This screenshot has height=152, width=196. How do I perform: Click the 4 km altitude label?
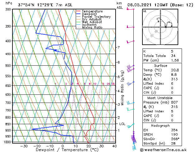coord(118,91)
